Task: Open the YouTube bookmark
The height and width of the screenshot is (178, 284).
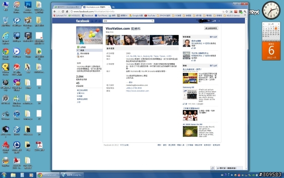Action: click(150, 16)
